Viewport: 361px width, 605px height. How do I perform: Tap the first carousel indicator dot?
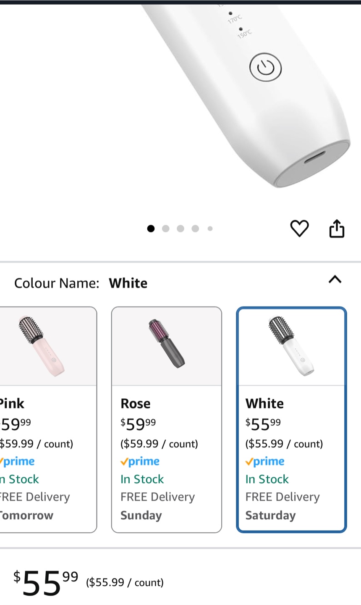(x=151, y=229)
